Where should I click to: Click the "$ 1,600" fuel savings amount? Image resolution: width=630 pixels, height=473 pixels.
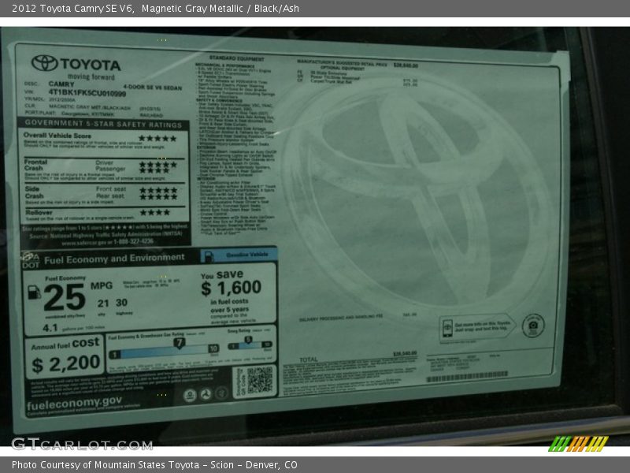point(231,288)
